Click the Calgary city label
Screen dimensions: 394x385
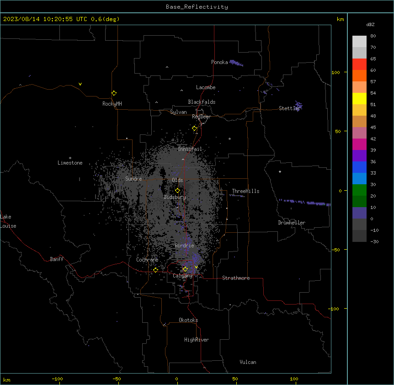pos(183,276)
